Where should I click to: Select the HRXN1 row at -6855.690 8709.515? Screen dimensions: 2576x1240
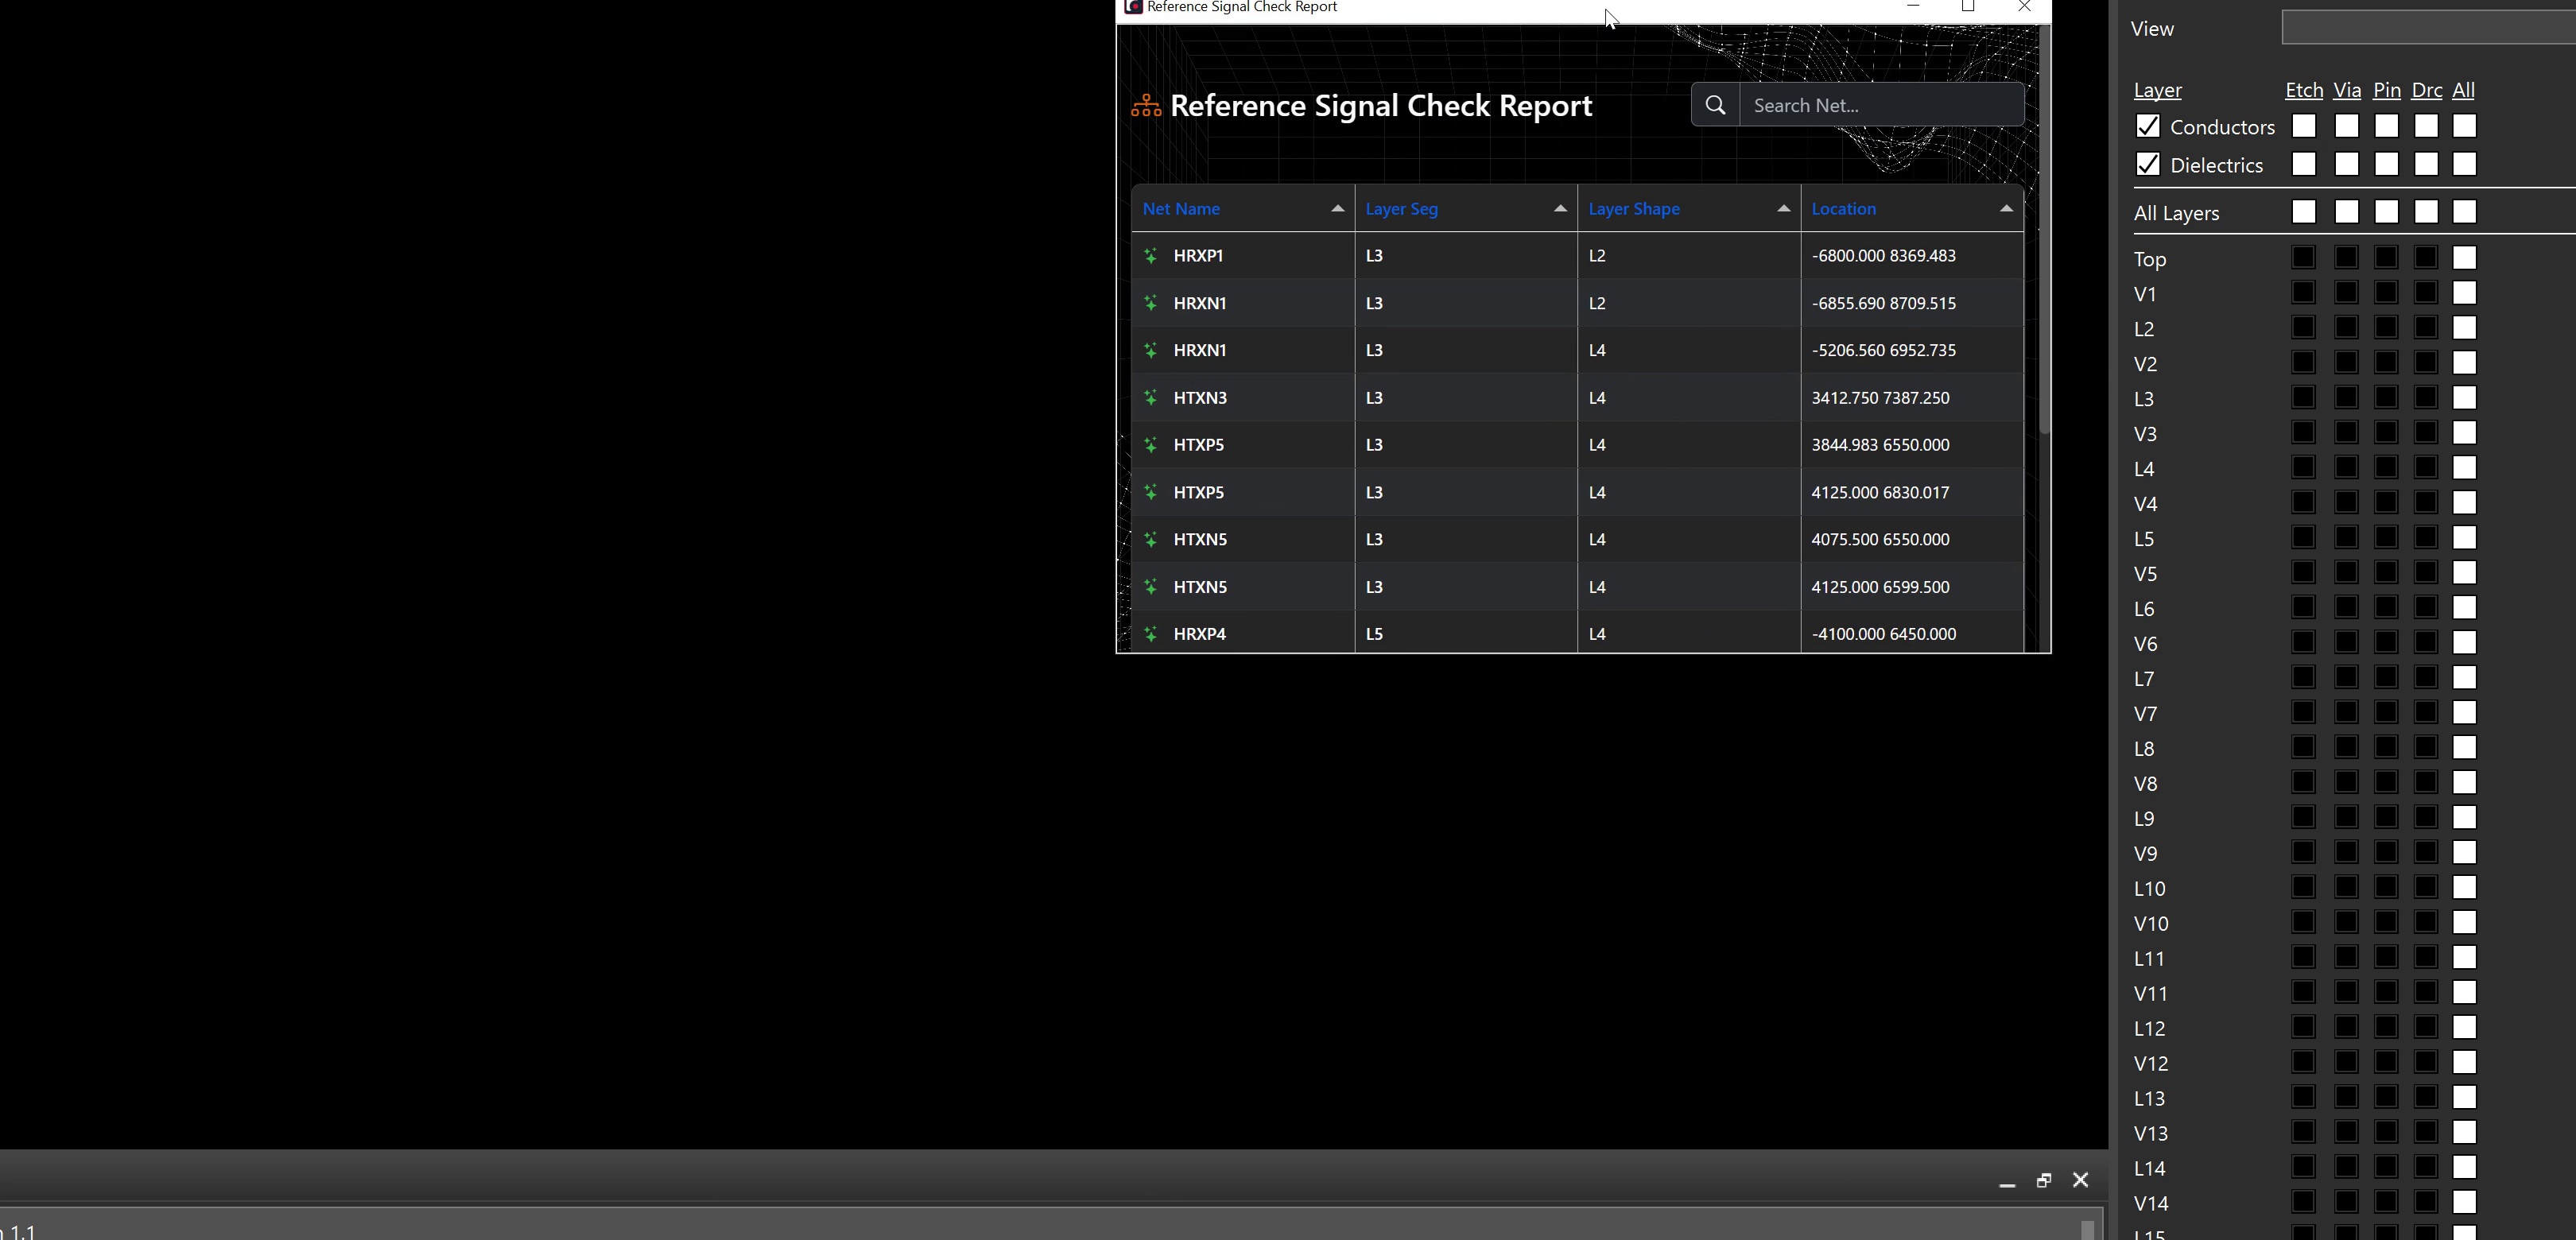[1577, 303]
